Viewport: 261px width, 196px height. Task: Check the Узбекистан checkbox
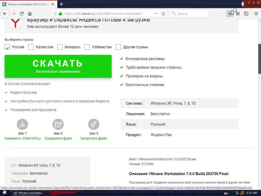coord(87,47)
